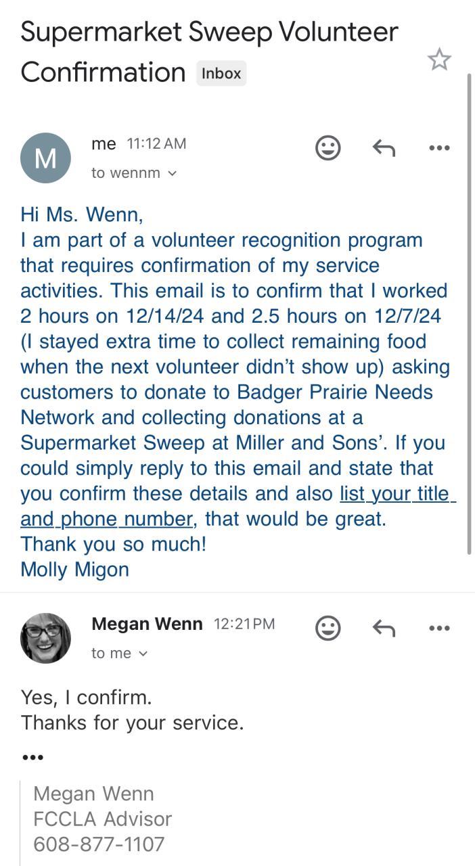
Task: Reply to the first message from me
Action: click(x=384, y=147)
